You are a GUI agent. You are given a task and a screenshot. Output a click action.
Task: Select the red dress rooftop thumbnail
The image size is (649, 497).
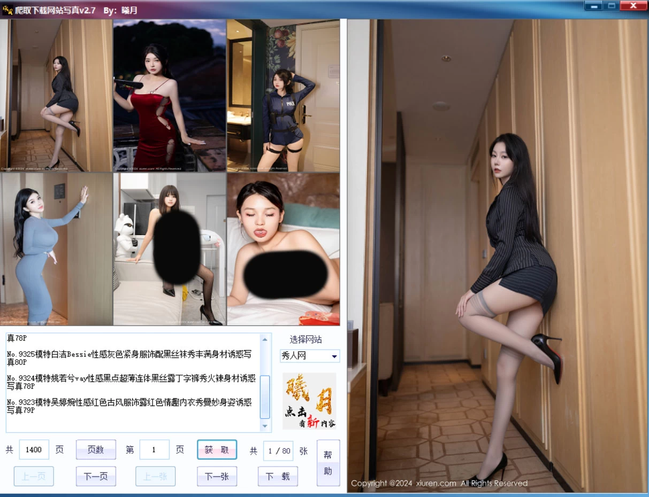point(169,95)
